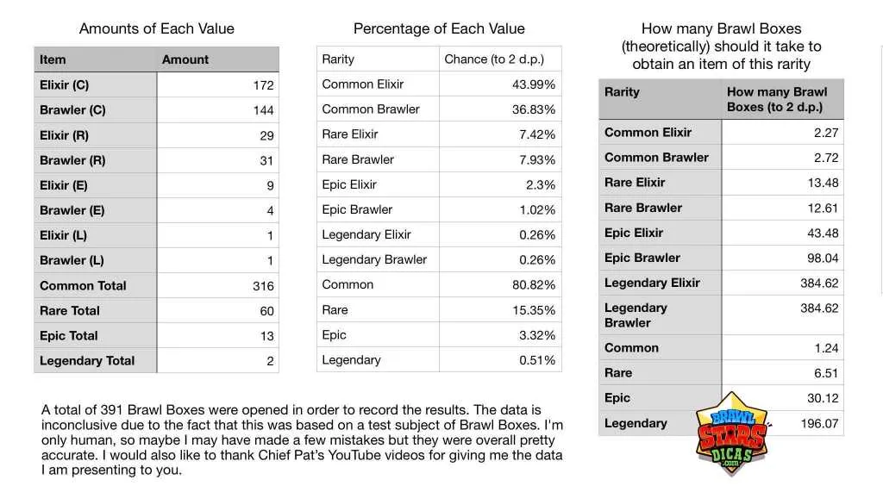Select the 'Rare Brawler' cell in percentage table

point(357,159)
